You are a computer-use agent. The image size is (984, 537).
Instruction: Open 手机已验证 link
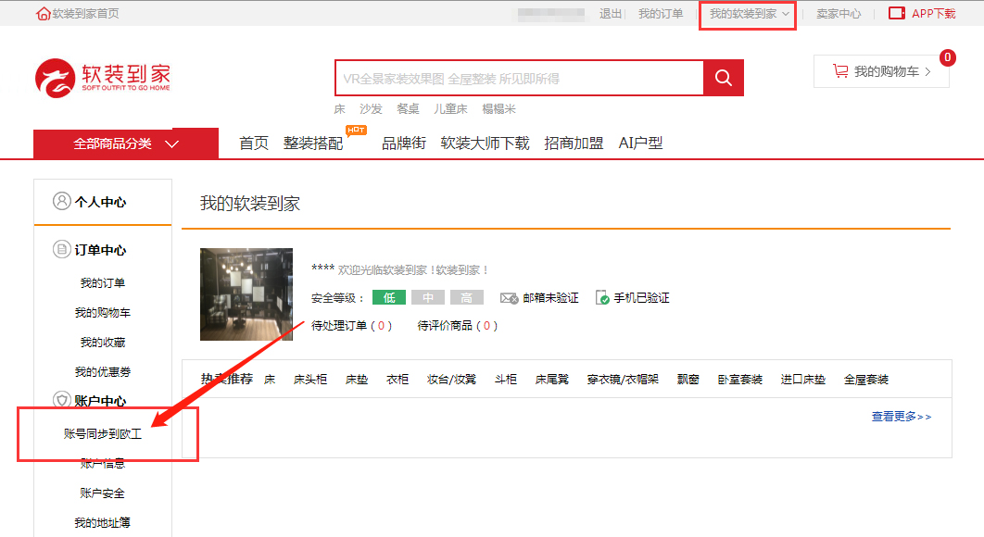coord(641,298)
